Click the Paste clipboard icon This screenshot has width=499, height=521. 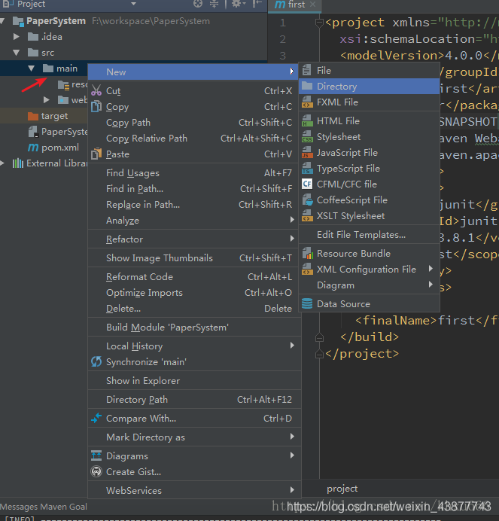click(x=96, y=154)
